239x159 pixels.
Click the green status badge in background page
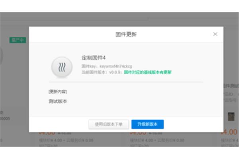18,40
